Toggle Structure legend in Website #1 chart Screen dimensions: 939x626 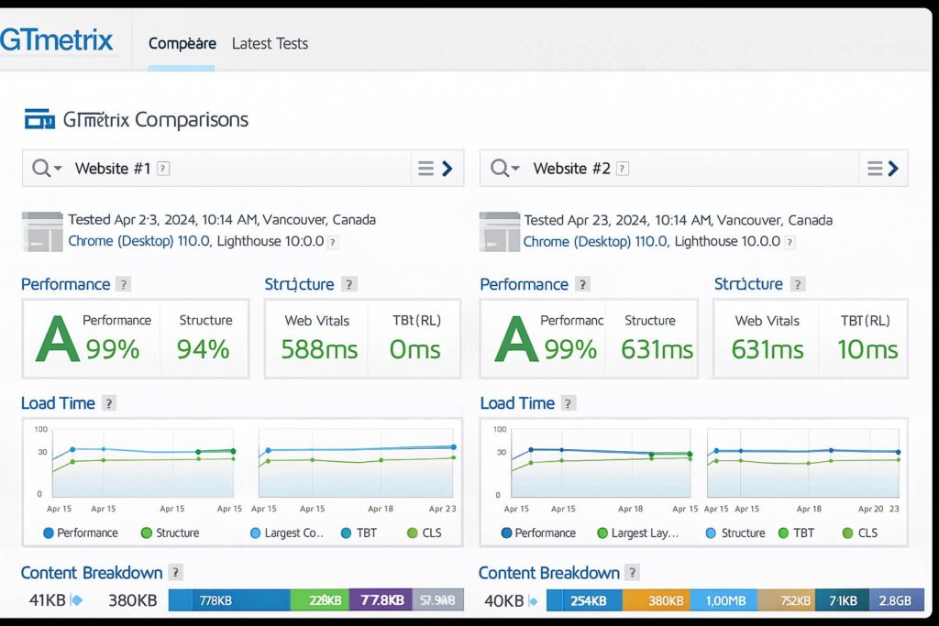170,533
